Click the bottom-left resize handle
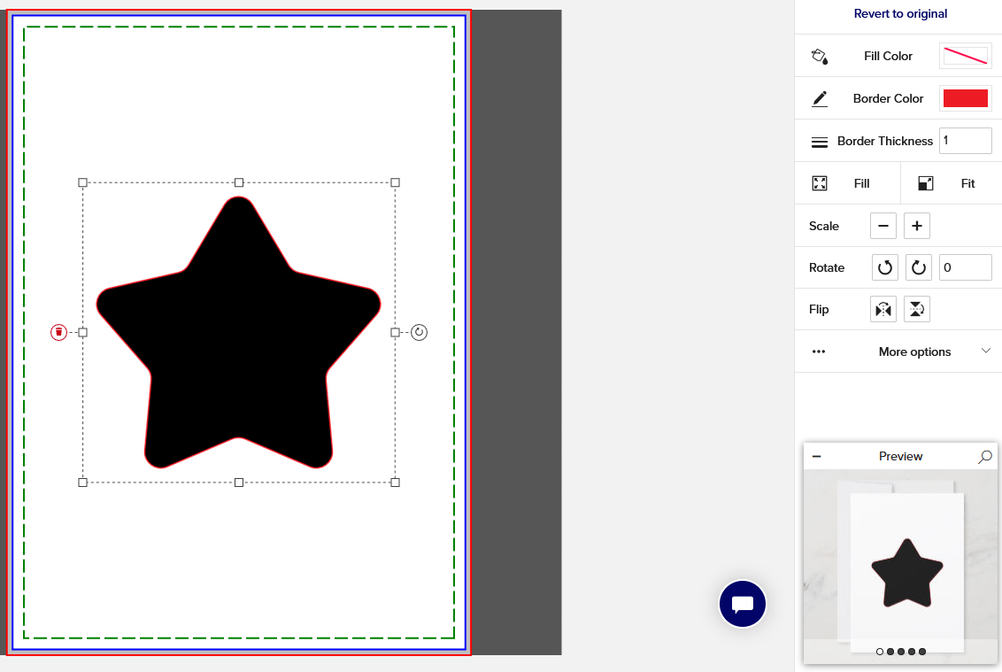This screenshot has height=672, width=1002. coord(82,483)
